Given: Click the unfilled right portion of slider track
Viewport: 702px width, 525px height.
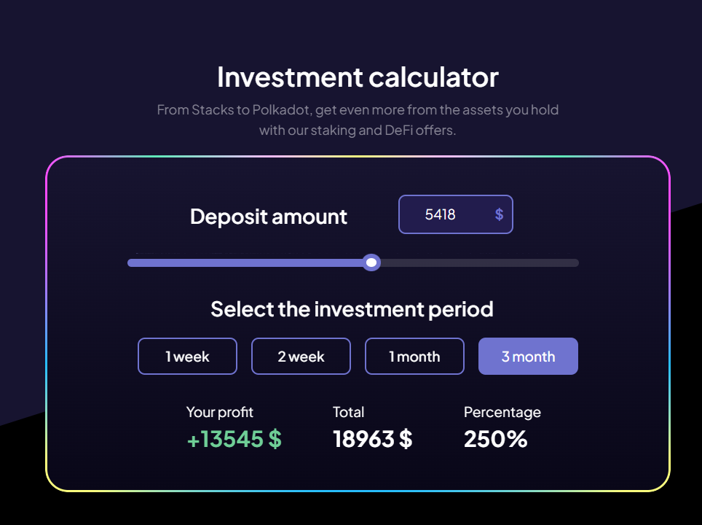Looking at the screenshot, I should 481,262.
